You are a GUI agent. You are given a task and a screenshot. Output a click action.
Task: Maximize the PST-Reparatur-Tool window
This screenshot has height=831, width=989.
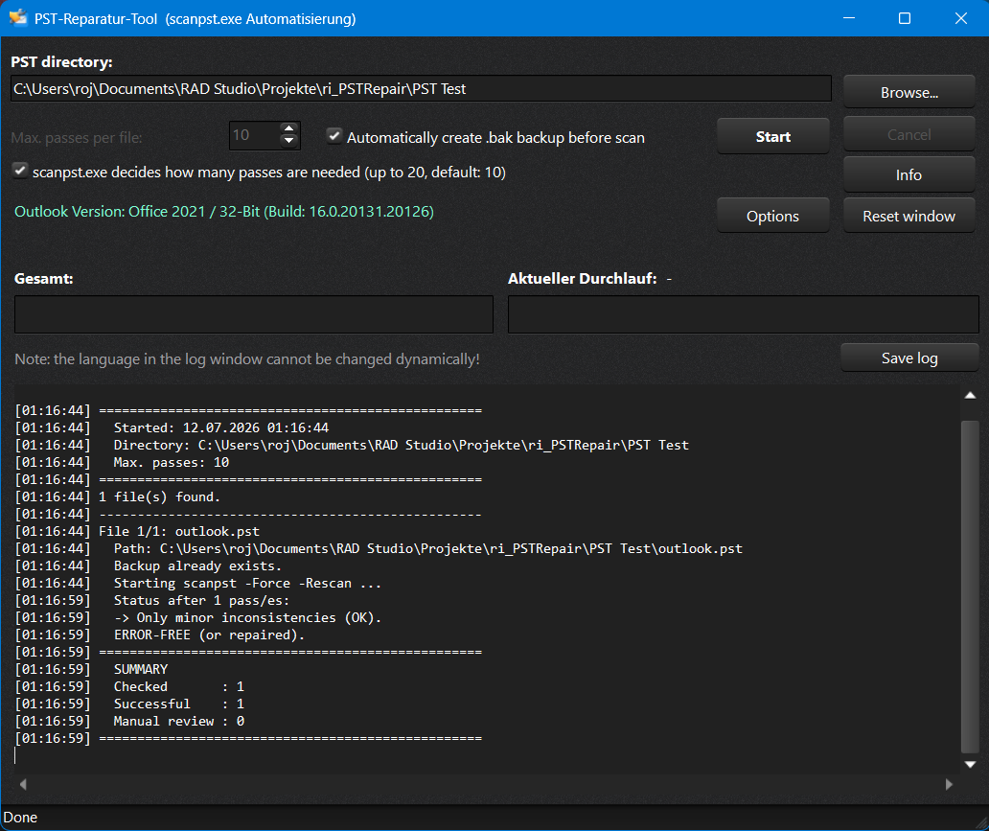(905, 18)
